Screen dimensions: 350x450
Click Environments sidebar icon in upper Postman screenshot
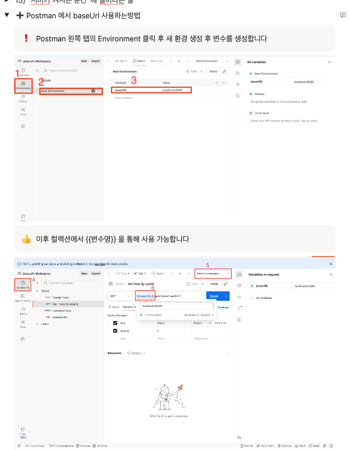coord(23,85)
